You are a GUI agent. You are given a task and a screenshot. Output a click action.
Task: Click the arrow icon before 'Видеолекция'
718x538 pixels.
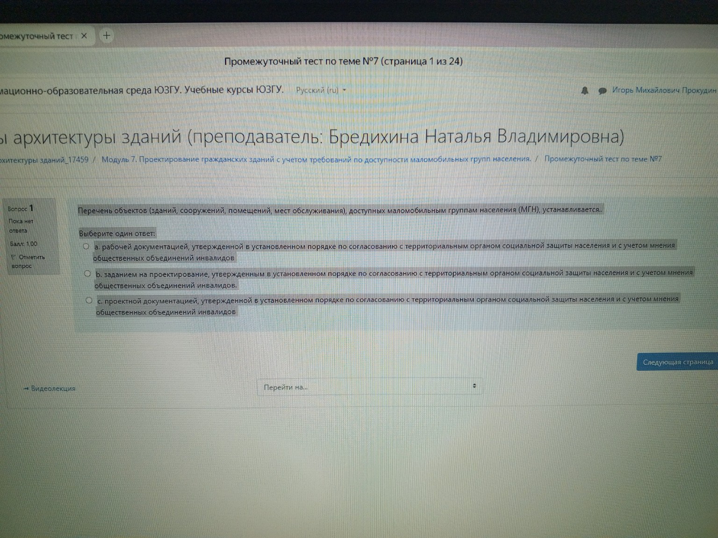click(26, 388)
